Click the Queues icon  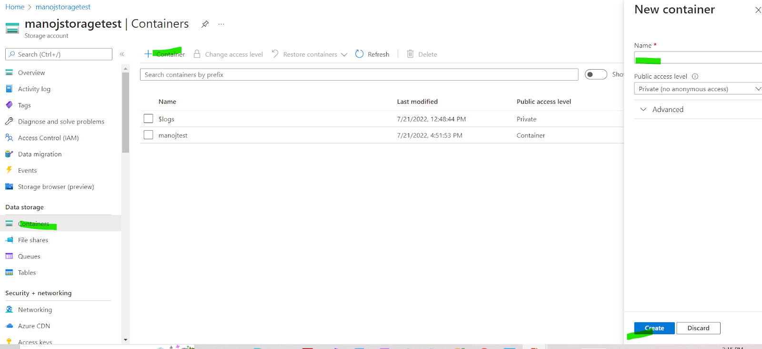coord(9,256)
